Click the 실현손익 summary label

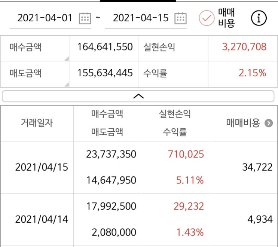[159, 47]
